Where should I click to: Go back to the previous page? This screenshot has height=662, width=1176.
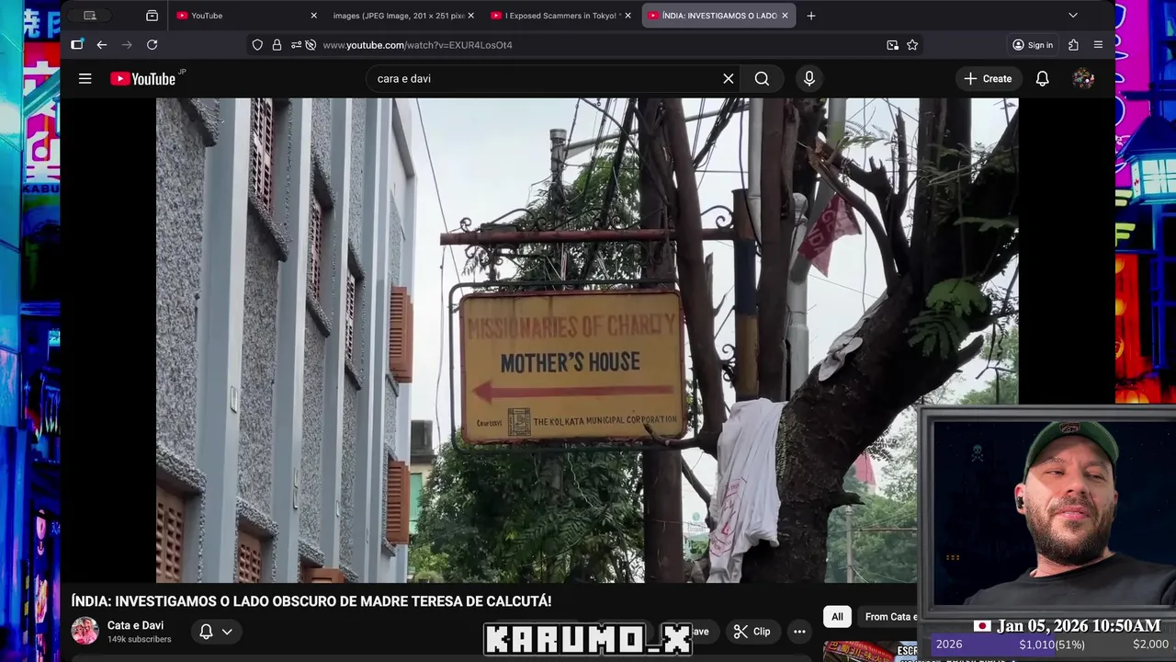[x=102, y=44]
